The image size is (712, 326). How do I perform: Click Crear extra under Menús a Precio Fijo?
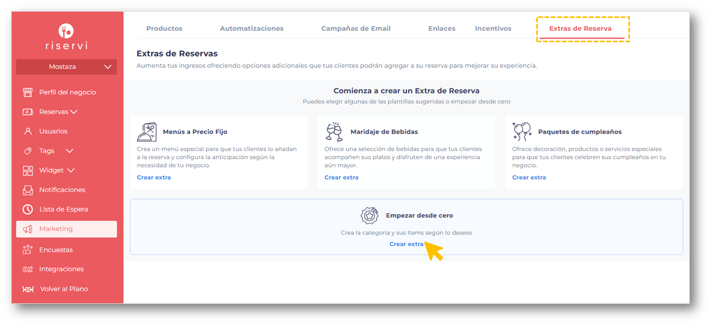(x=154, y=178)
